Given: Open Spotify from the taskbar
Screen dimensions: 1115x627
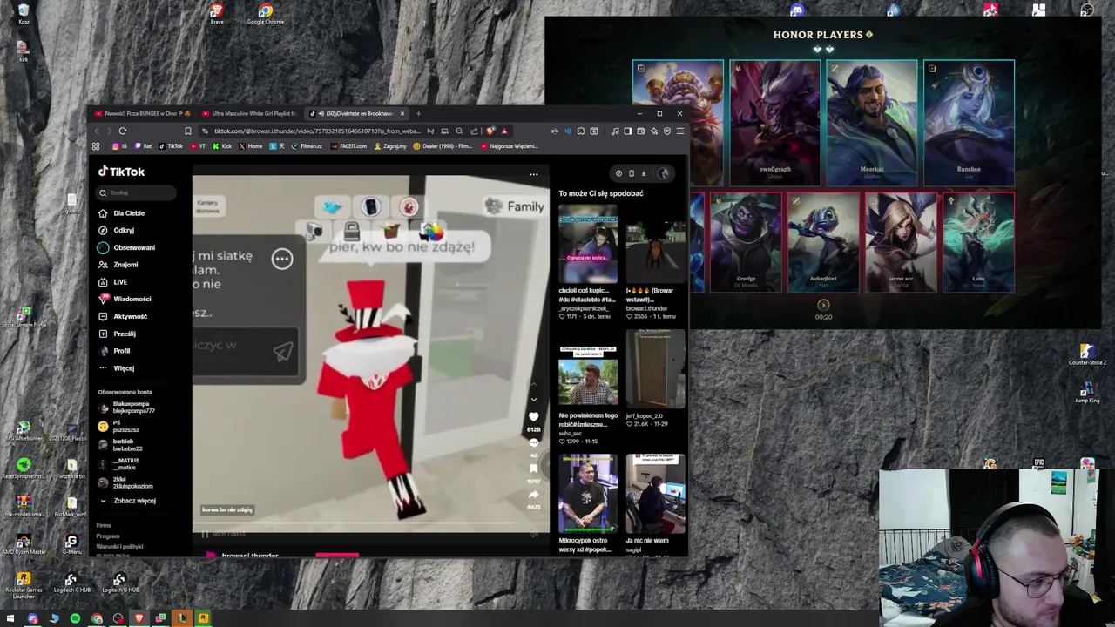Looking at the screenshot, I should coord(75,618).
